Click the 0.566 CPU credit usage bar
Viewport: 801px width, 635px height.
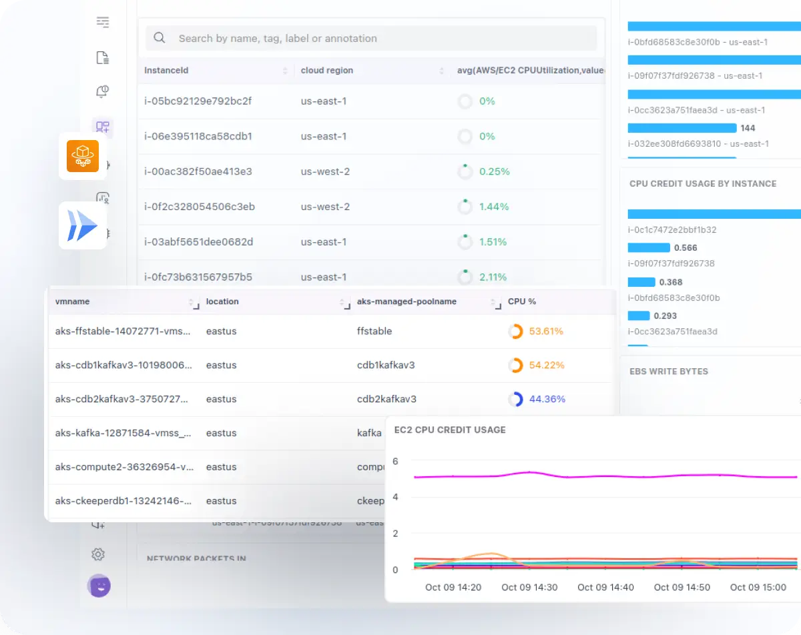pyautogui.click(x=649, y=247)
